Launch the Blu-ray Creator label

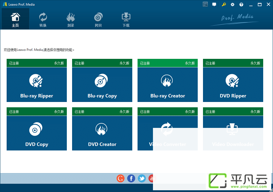click(x=168, y=96)
